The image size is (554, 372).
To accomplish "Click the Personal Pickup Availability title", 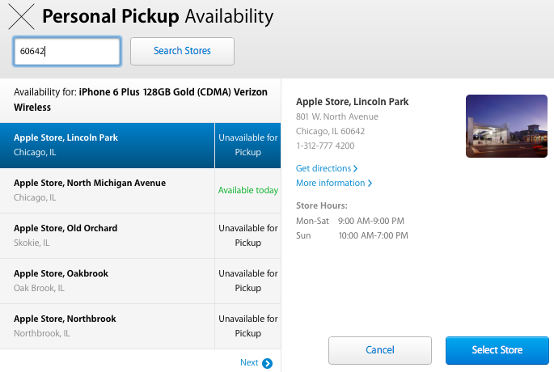I will click(x=158, y=17).
